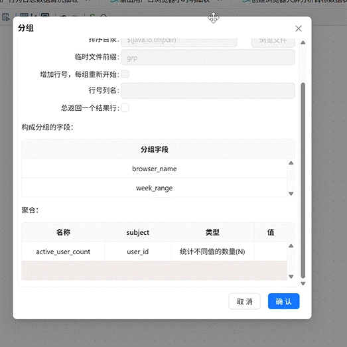Click group fields table scroll-up arrow
The image size is (347, 347).
click(291, 163)
